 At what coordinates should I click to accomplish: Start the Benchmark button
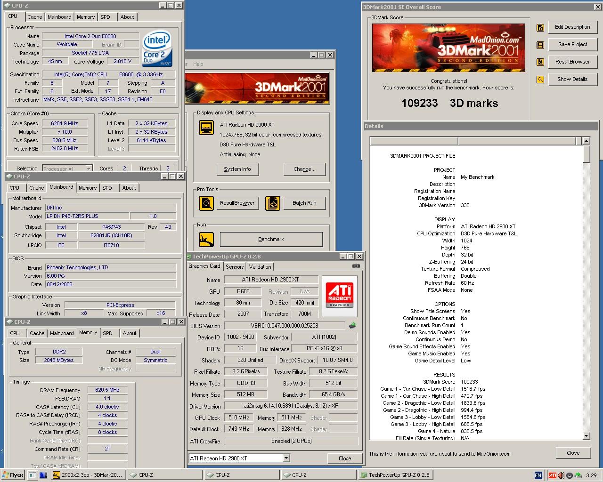271,239
